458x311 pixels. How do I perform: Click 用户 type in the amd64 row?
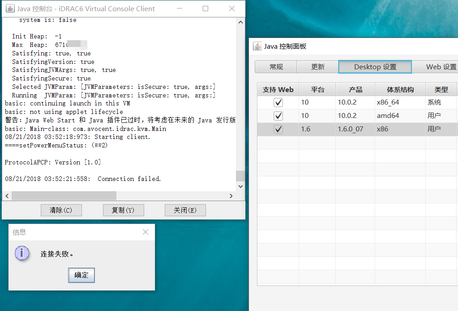(x=441, y=116)
